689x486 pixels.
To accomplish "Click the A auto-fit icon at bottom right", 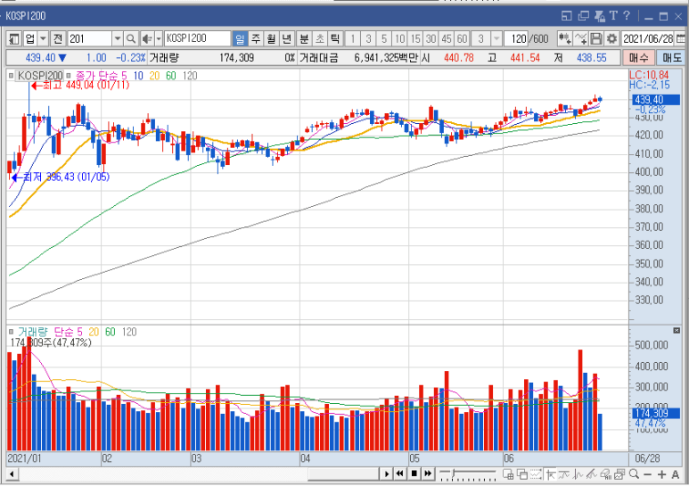I will click(x=676, y=474).
